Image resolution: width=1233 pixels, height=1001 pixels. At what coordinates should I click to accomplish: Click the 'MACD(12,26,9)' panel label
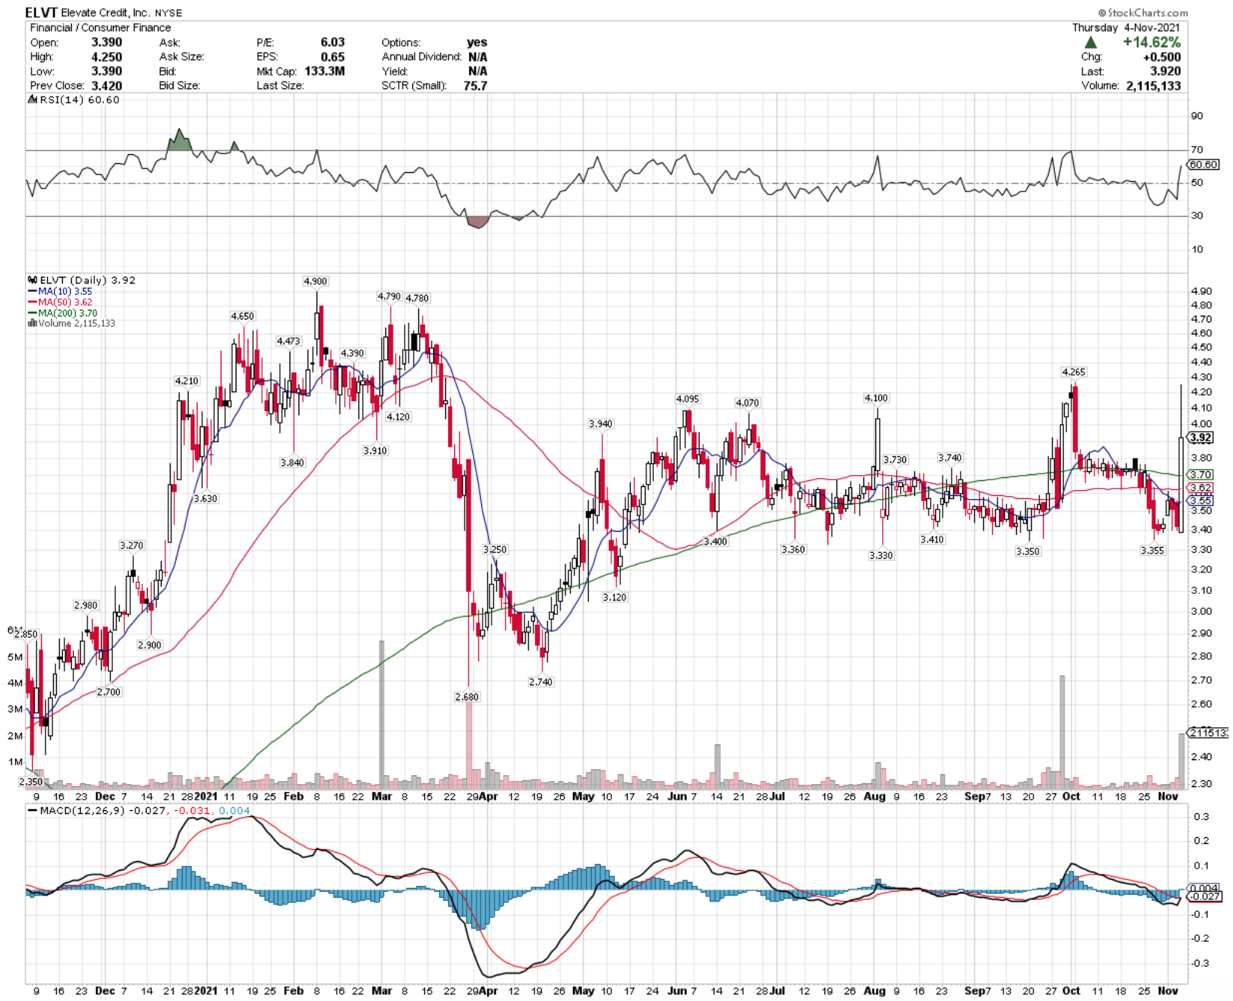[x=82, y=810]
